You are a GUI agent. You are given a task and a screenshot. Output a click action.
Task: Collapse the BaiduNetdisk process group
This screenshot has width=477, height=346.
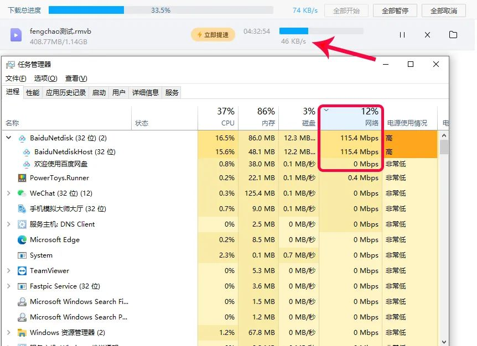point(8,137)
